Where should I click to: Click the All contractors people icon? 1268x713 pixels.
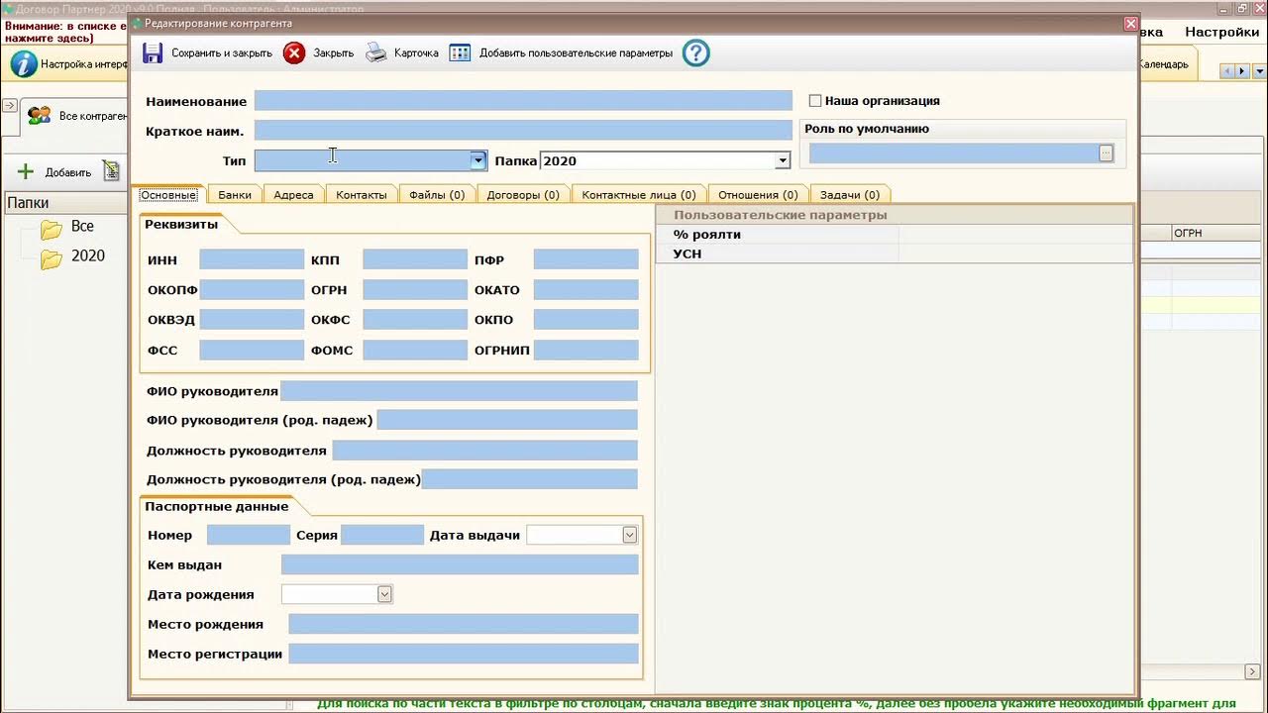(x=40, y=116)
